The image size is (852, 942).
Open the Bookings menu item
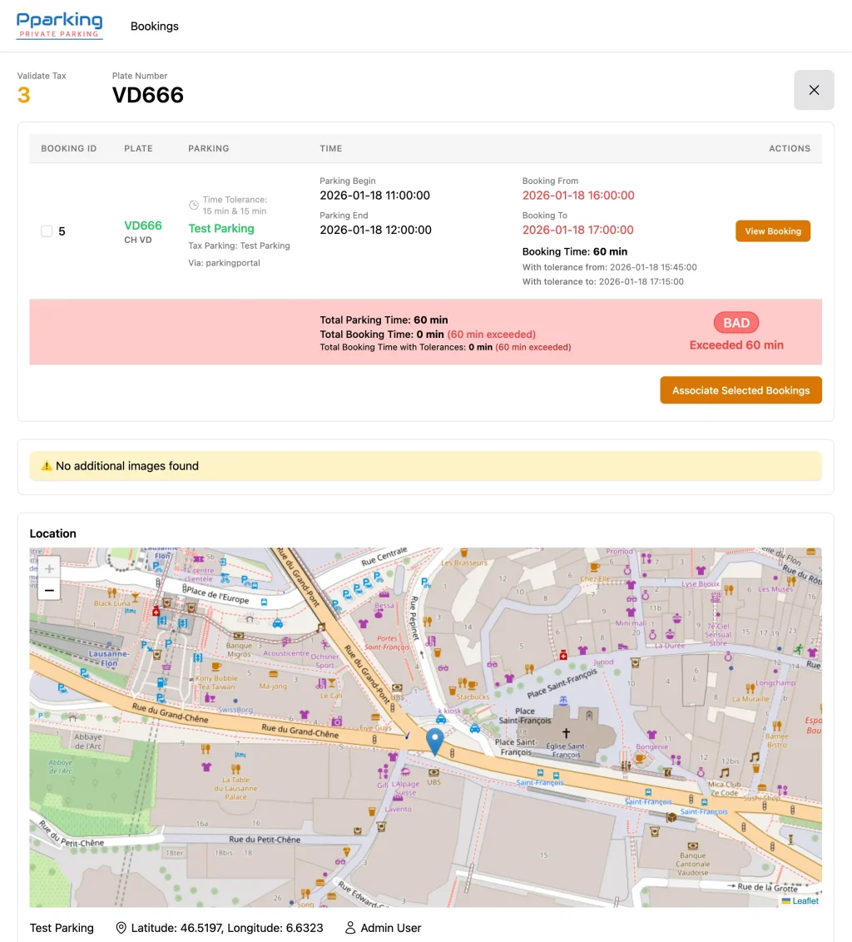click(155, 26)
